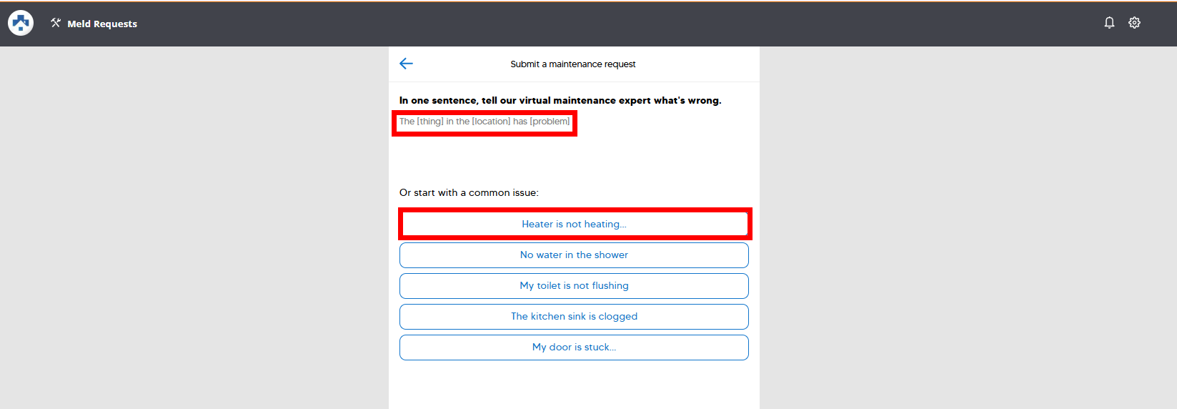The height and width of the screenshot is (409, 1177).
Task: Click the 'Or start with a common issue' label
Action: (x=469, y=193)
